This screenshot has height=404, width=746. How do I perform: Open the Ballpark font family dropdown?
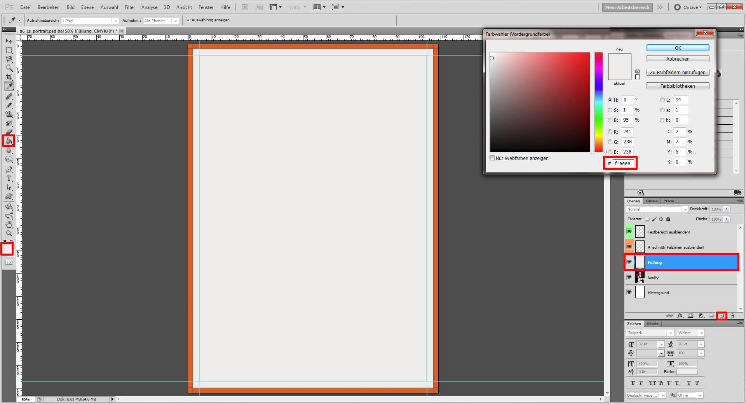point(670,333)
